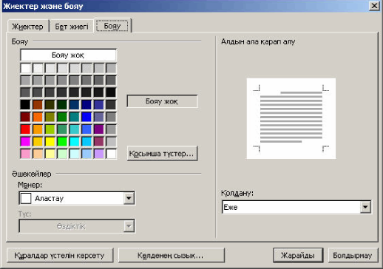Choose the pale yellow pastel swatch
This screenshot has width=383, height=269.
click(50, 154)
